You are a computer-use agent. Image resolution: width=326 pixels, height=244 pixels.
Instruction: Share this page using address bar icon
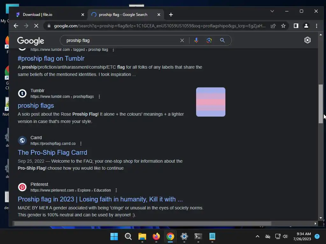tap(273, 26)
